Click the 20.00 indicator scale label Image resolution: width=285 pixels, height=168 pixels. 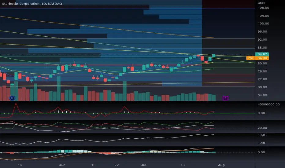click(262, 128)
